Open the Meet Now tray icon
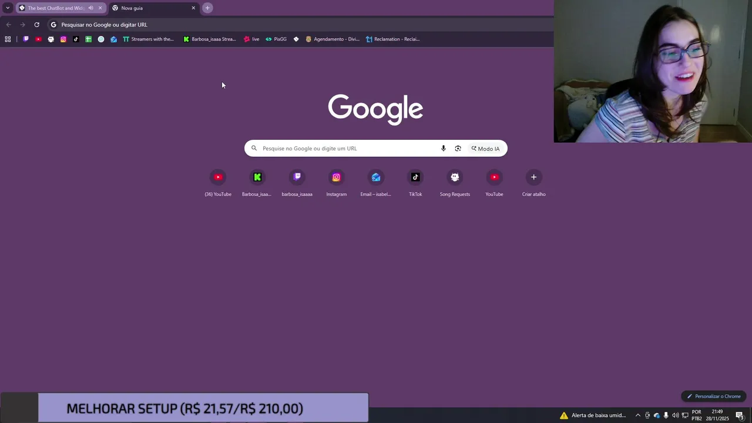The height and width of the screenshot is (423, 752). tap(647, 415)
